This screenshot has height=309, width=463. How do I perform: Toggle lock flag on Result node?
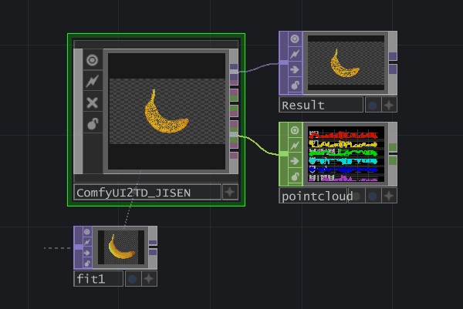(x=295, y=85)
